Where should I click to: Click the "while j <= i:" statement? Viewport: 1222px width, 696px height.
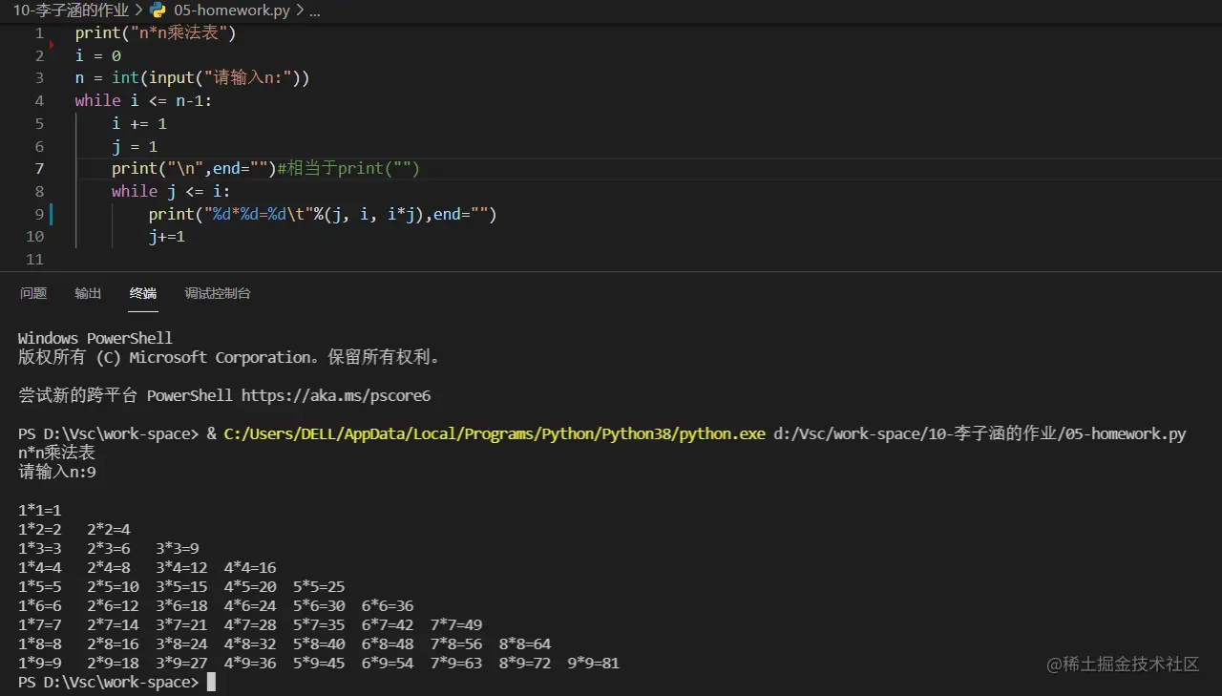(171, 191)
